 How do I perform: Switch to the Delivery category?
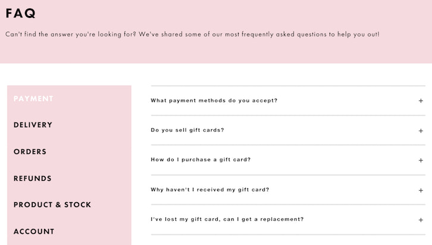[x=33, y=125]
